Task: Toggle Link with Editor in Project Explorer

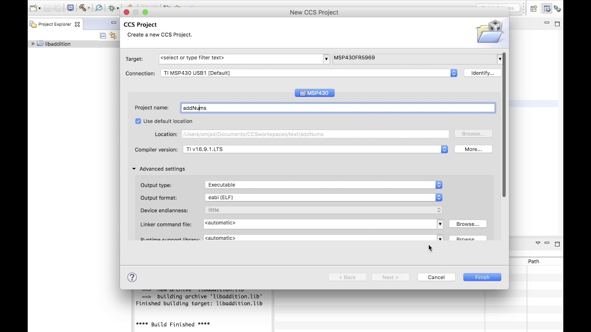Action: (x=113, y=36)
